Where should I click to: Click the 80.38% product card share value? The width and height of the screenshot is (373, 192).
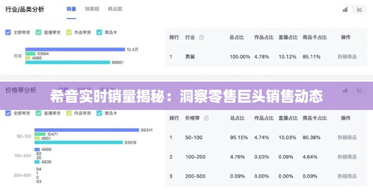click(x=311, y=137)
